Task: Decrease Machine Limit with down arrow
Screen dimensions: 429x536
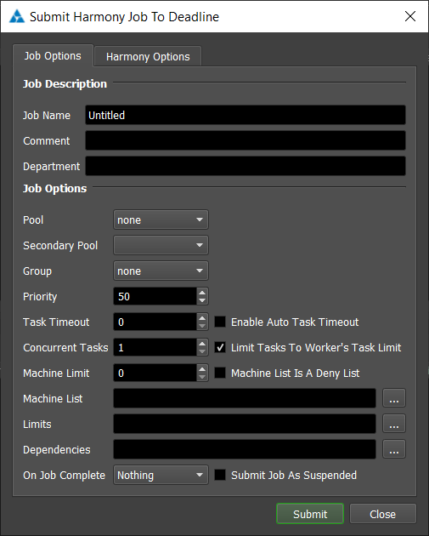Action: click(x=202, y=377)
